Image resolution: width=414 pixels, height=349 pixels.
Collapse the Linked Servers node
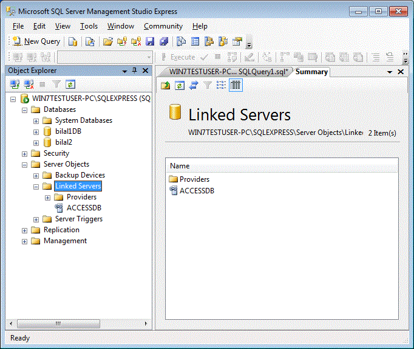click(36, 187)
